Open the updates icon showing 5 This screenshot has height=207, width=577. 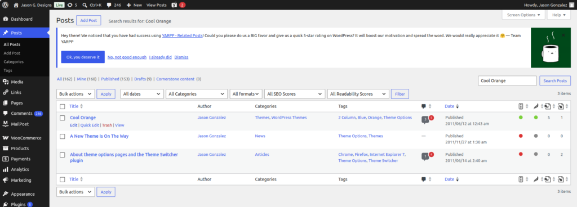(x=72, y=5)
